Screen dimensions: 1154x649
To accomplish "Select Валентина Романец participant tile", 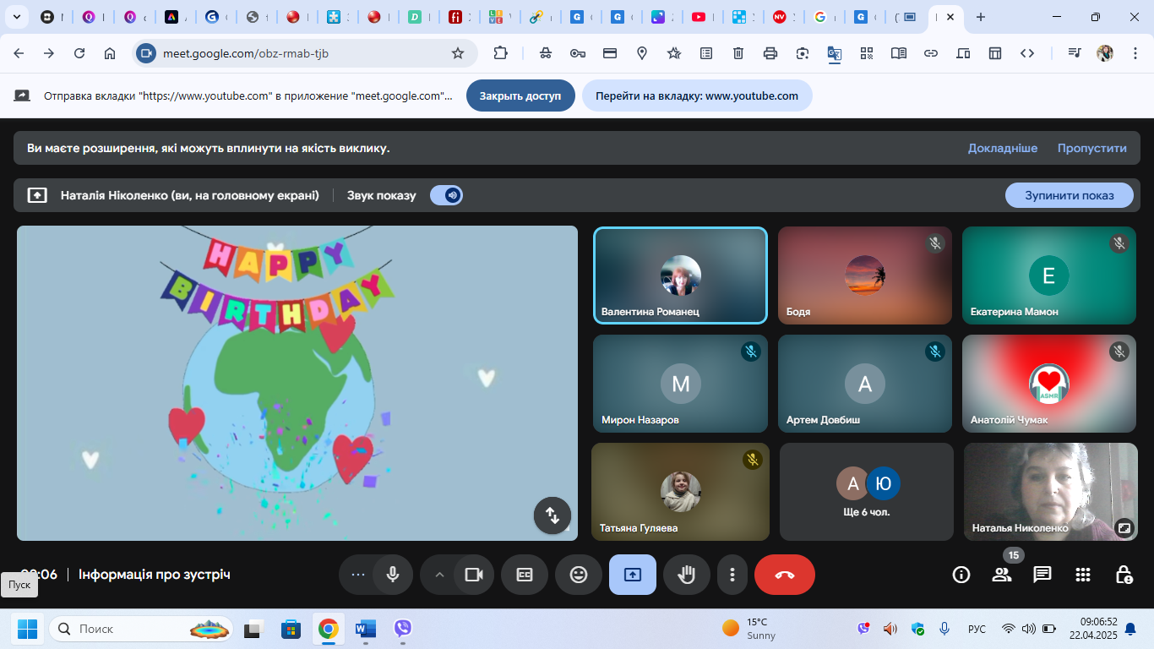I will coord(680,275).
